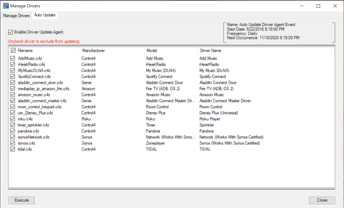Select the timer_sprinkler.c4z filename
The image size is (344, 208).
(33, 125)
